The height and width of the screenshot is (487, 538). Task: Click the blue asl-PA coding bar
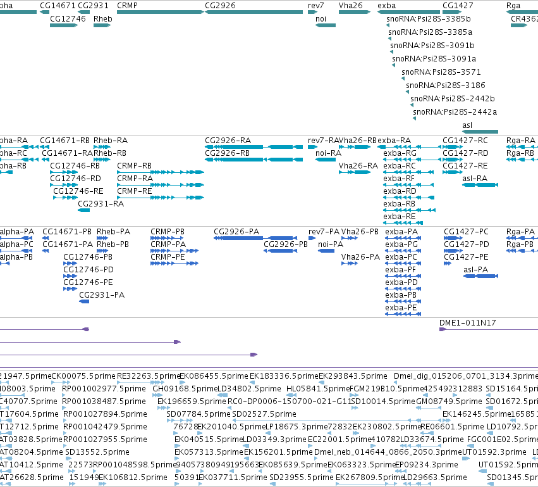(480, 276)
